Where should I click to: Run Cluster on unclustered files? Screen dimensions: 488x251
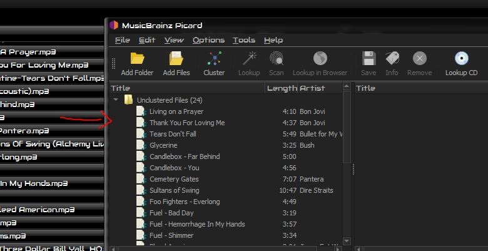click(x=214, y=59)
